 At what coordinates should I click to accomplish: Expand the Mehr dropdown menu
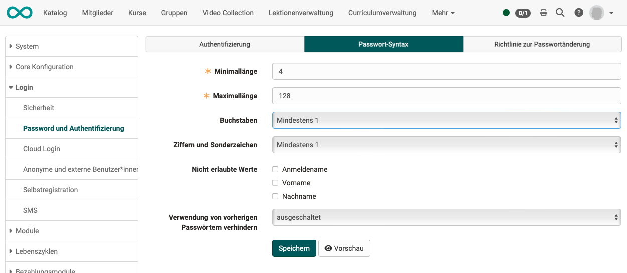[443, 13]
